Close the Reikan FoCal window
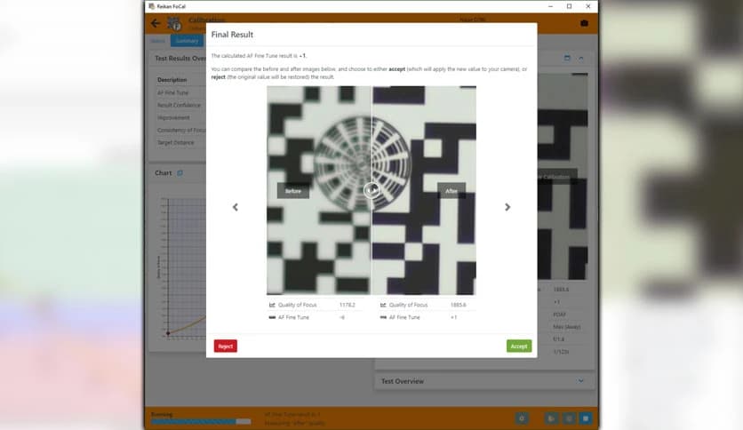The width and height of the screenshot is (743, 430). pyautogui.click(x=588, y=6)
